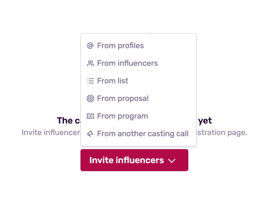The height and width of the screenshot is (208, 271).
Task: Click the bold "The ca" heading text
Action: click(x=65, y=121)
